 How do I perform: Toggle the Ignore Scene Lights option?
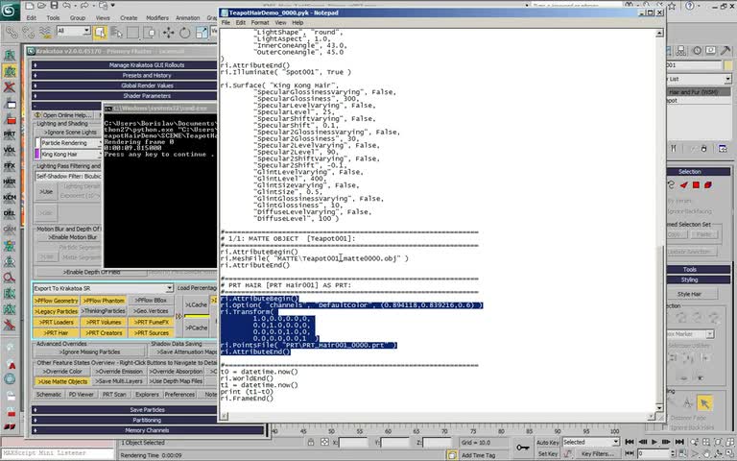pyautogui.click(x=69, y=133)
